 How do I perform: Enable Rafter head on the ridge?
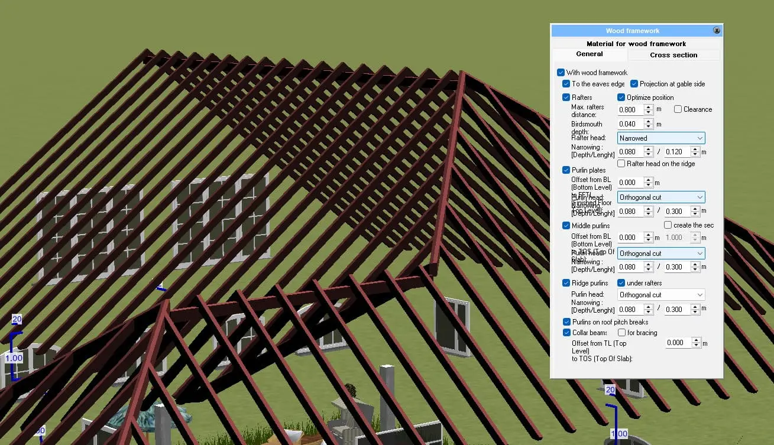621,164
